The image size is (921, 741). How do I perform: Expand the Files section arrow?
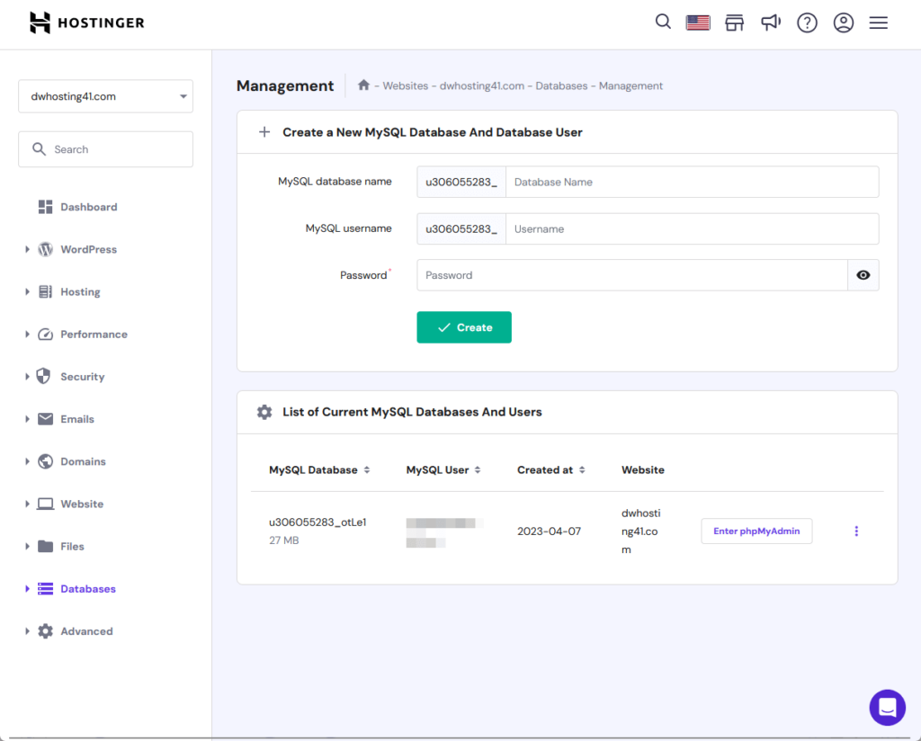[27, 546]
